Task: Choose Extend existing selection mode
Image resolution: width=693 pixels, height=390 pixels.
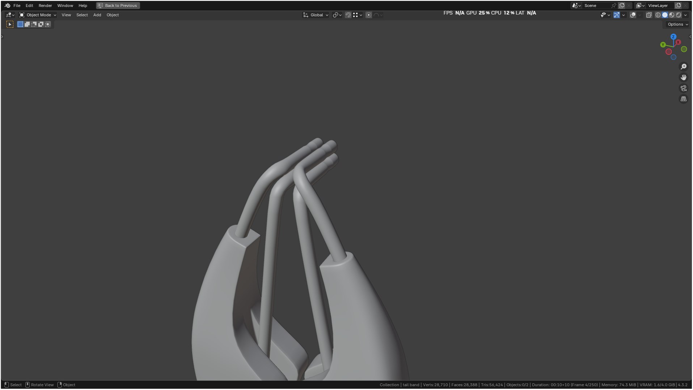Action: pyautogui.click(x=27, y=24)
